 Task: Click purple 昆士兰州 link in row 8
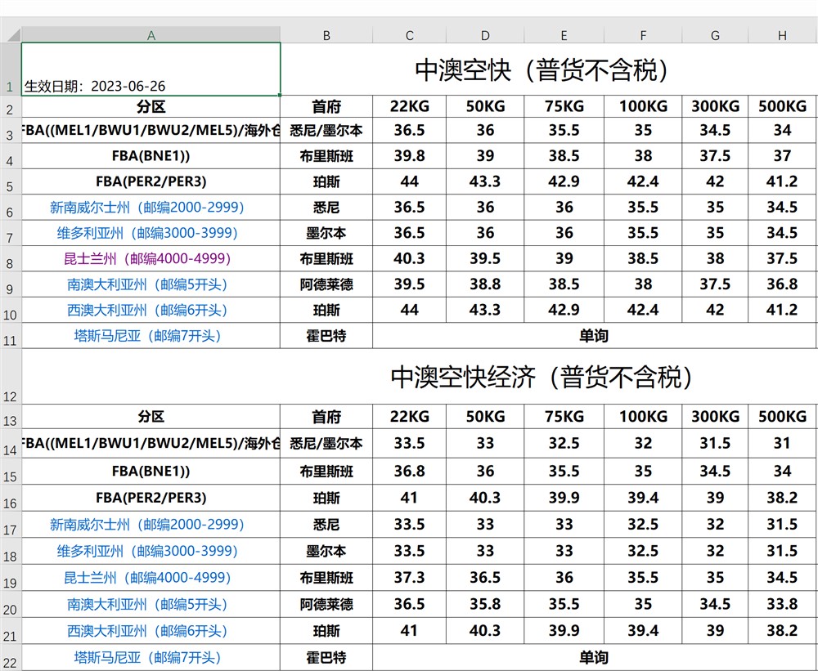[x=147, y=258]
